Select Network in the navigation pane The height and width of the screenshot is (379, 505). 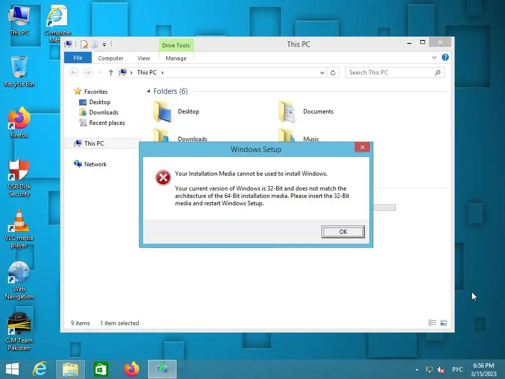(95, 164)
